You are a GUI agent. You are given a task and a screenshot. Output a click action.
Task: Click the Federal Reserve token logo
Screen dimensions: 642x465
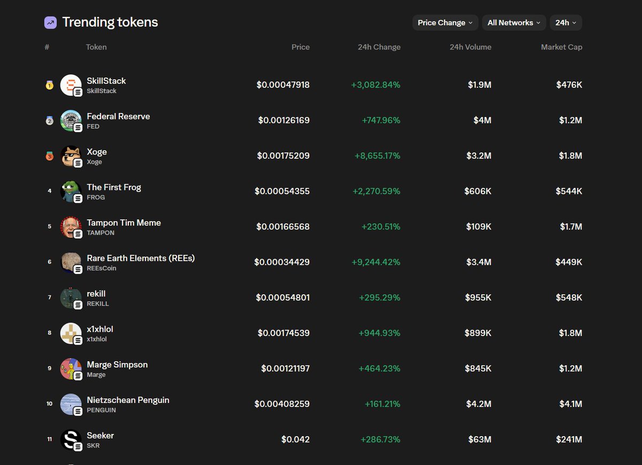click(x=71, y=120)
